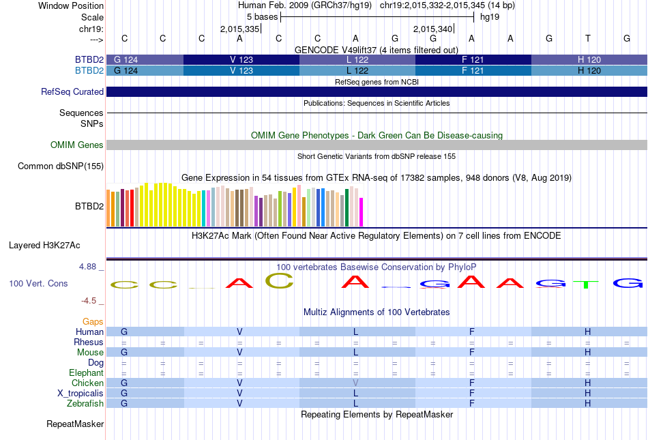
Task: Click the light blue BTBD2 GENCODE track label
Action: pos(89,71)
